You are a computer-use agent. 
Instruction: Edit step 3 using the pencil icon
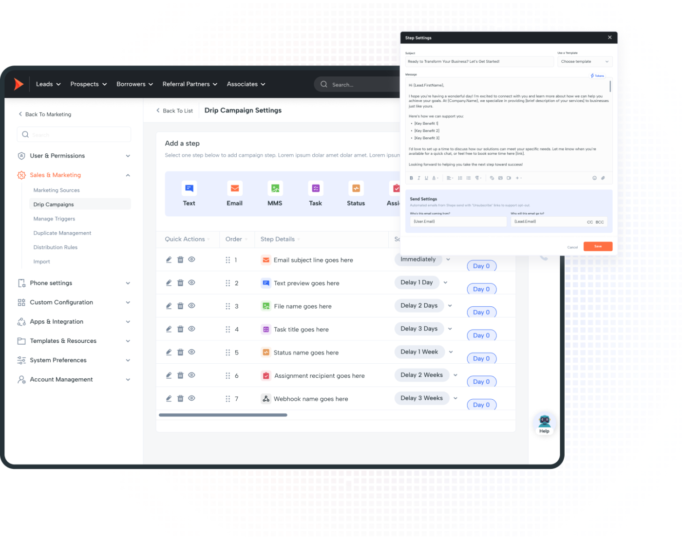pos(169,306)
